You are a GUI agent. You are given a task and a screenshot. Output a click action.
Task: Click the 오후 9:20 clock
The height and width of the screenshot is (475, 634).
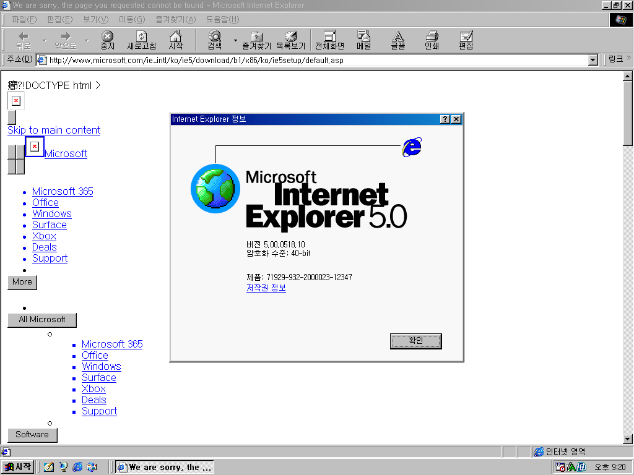tap(610, 468)
